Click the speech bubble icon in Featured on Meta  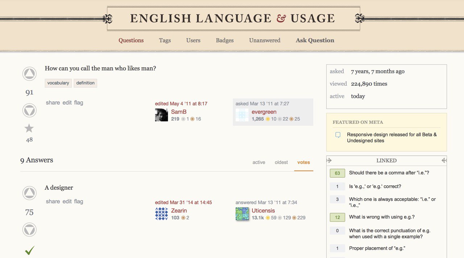[x=338, y=135]
